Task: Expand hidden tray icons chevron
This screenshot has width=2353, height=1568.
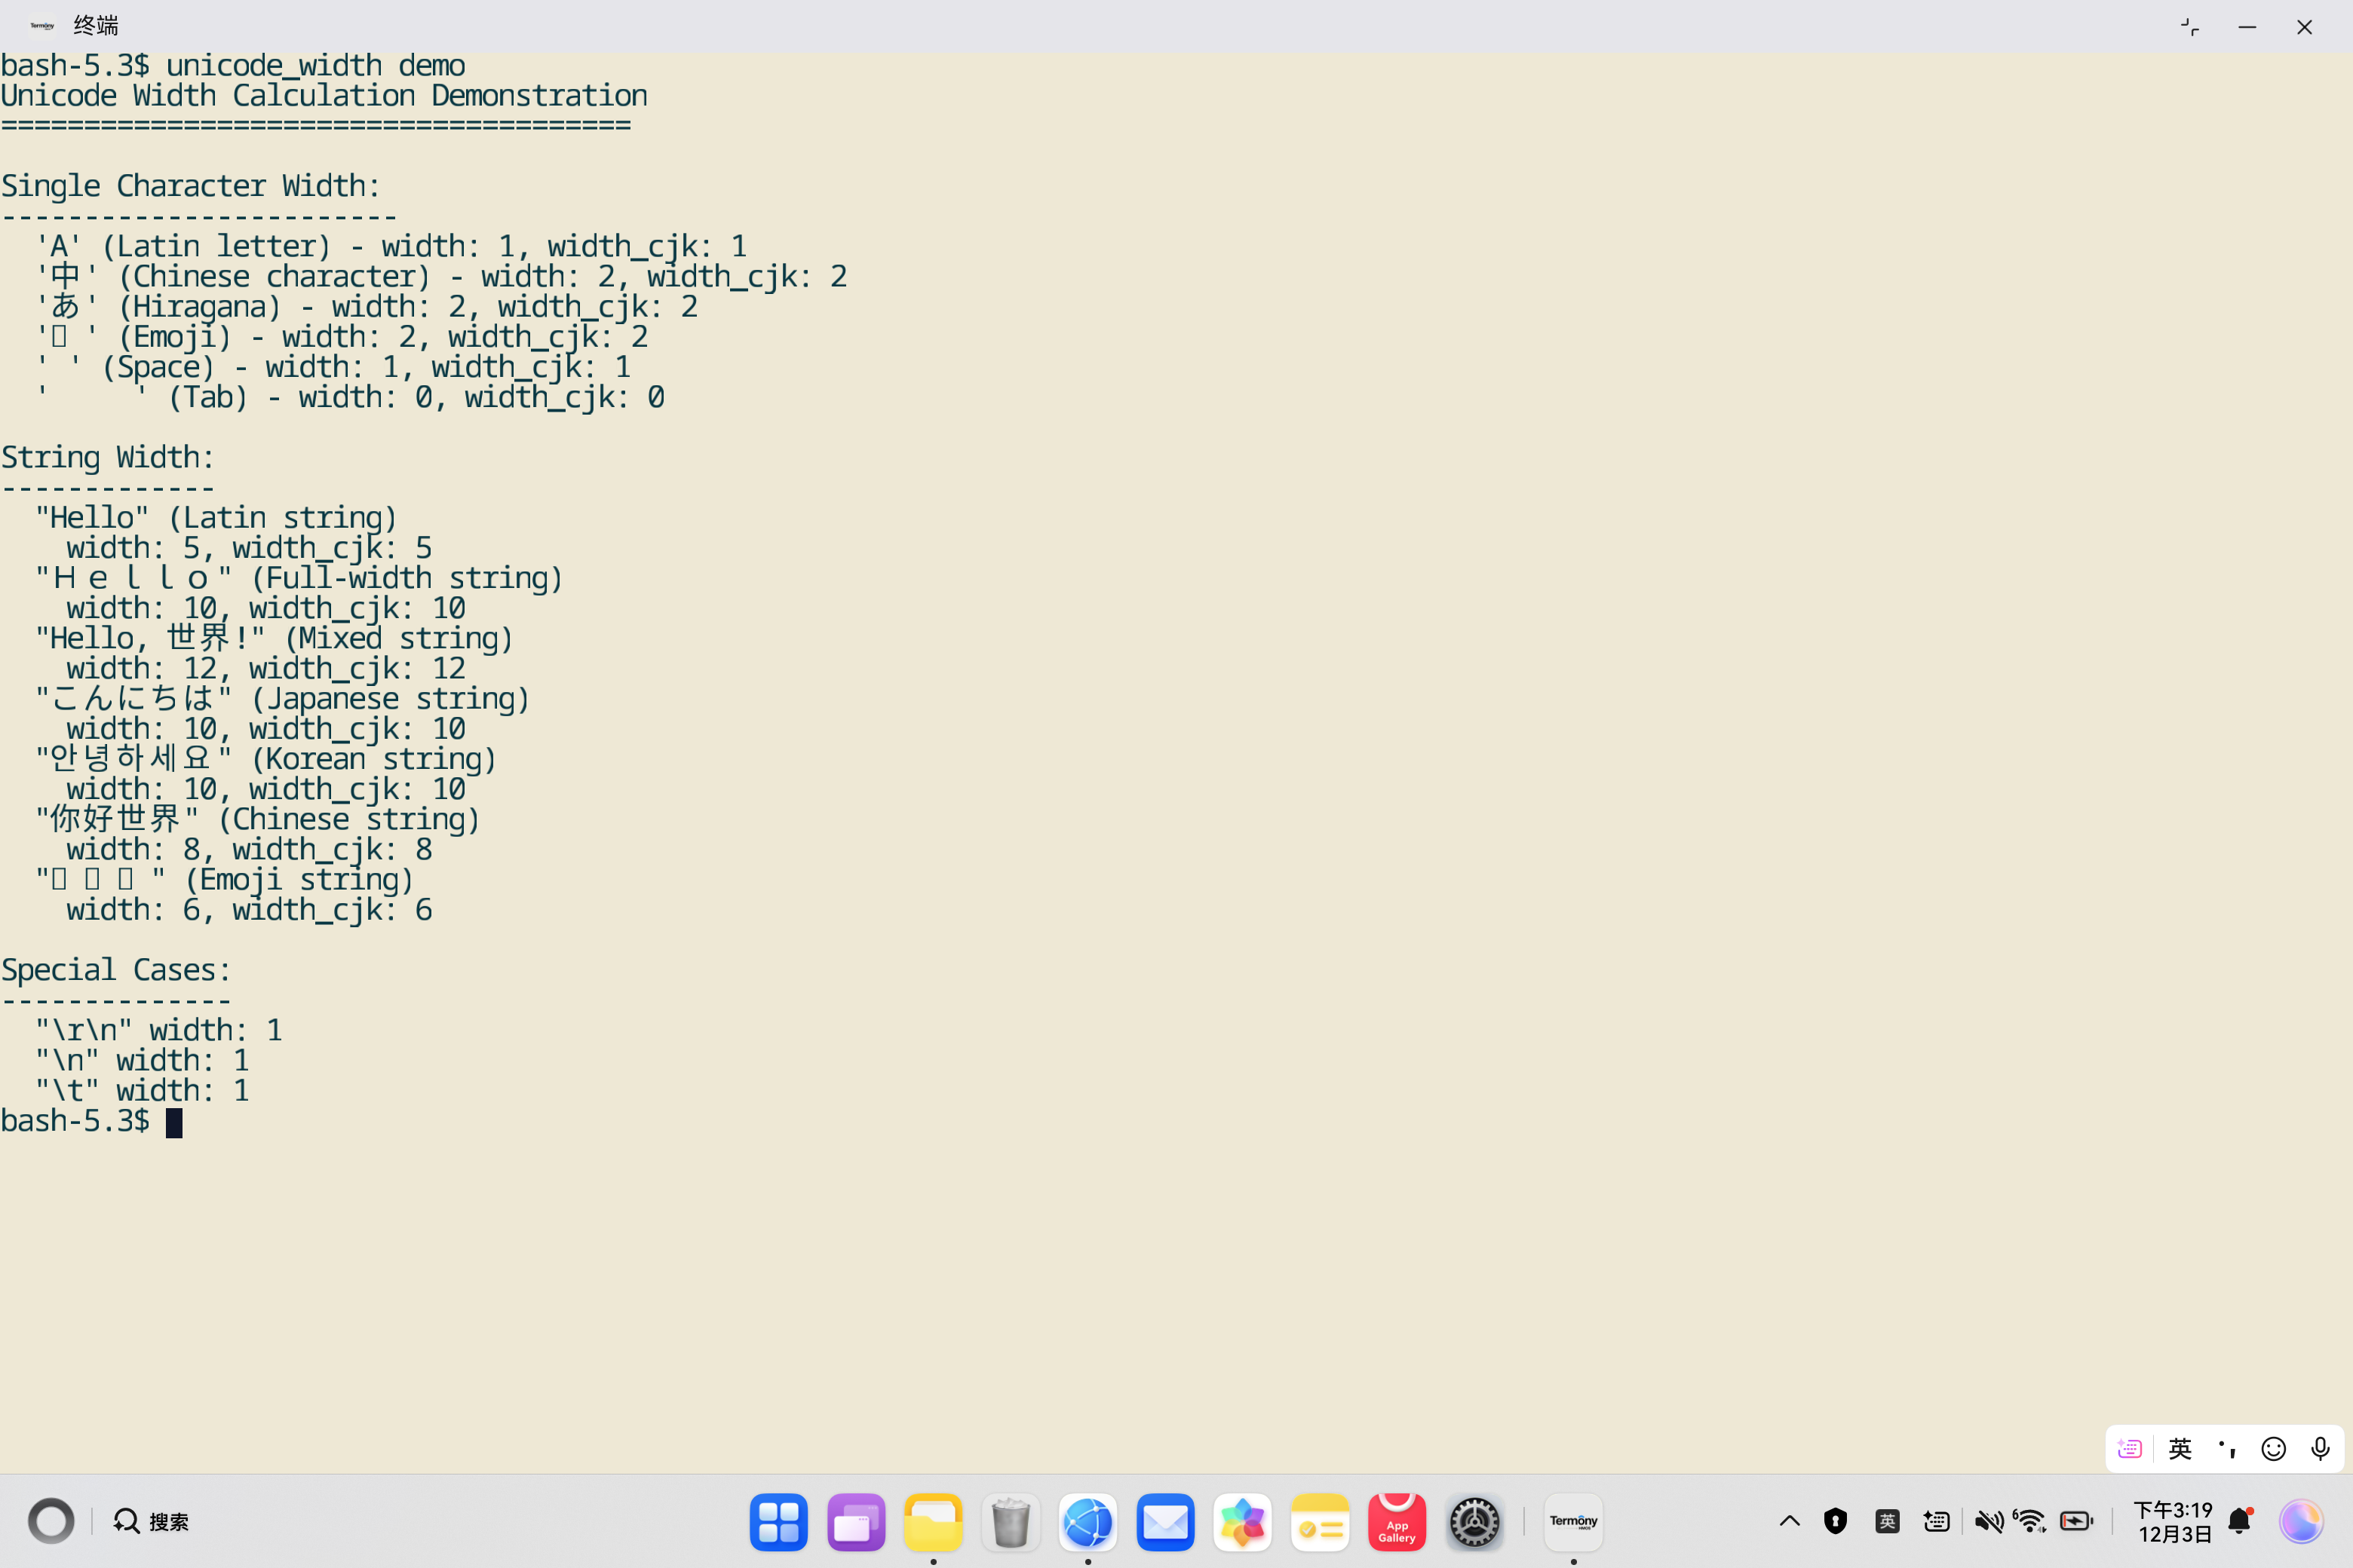Action: tap(1790, 1521)
